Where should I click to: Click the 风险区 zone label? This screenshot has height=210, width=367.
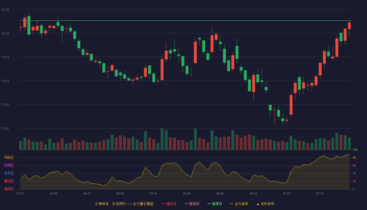tap(9, 157)
